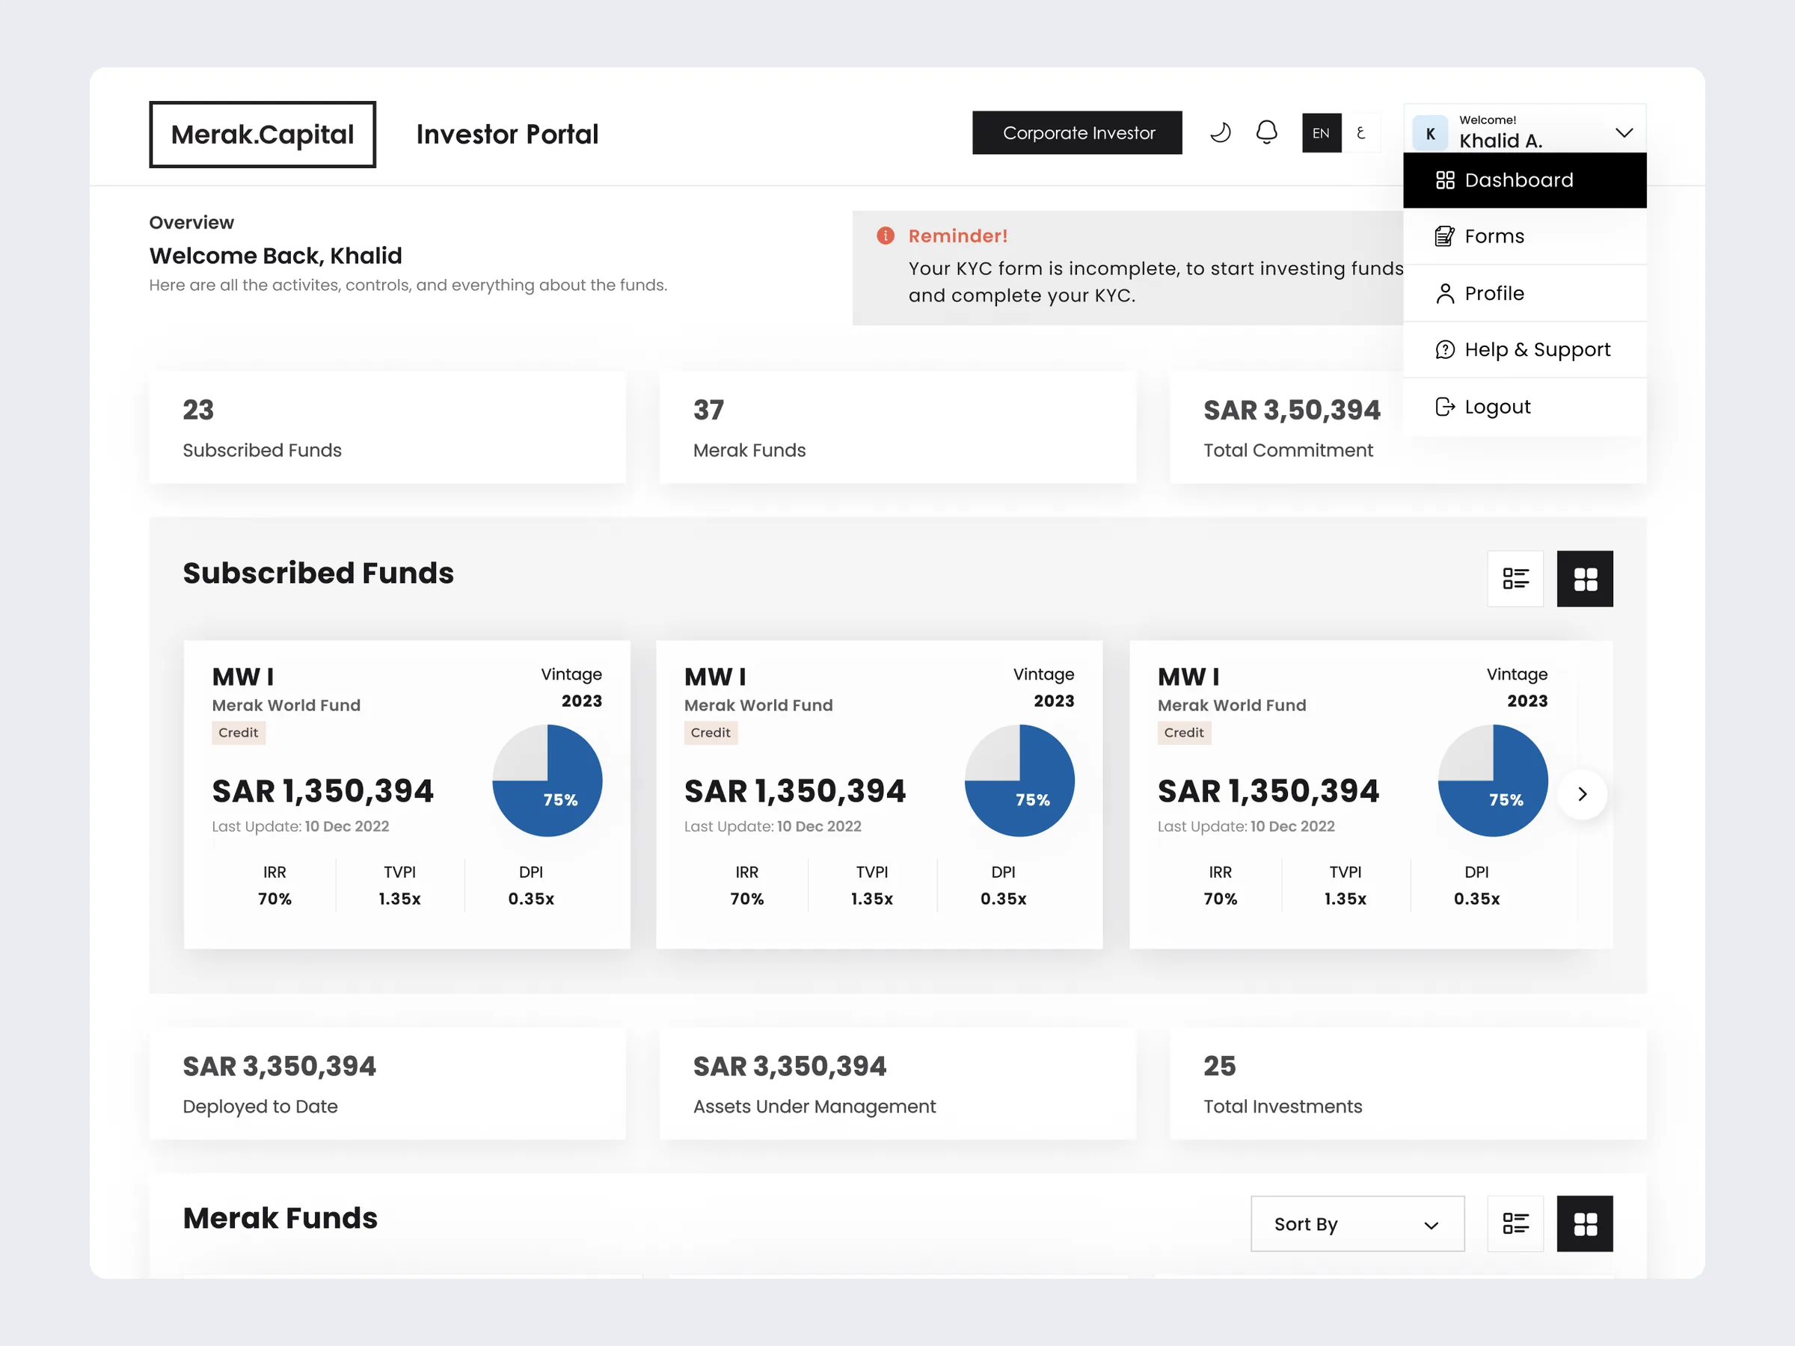Open notifications bell icon
Image resolution: width=1795 pixels, height=1346 pixels.
(1267, 132)
